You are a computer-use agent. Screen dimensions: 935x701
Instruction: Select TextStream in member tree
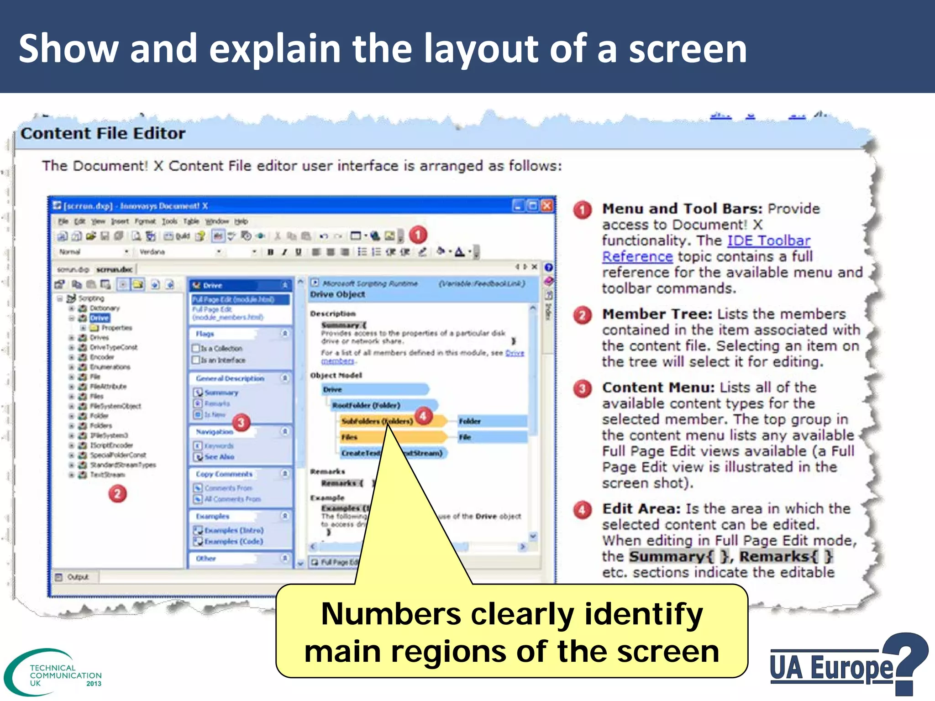107,475
